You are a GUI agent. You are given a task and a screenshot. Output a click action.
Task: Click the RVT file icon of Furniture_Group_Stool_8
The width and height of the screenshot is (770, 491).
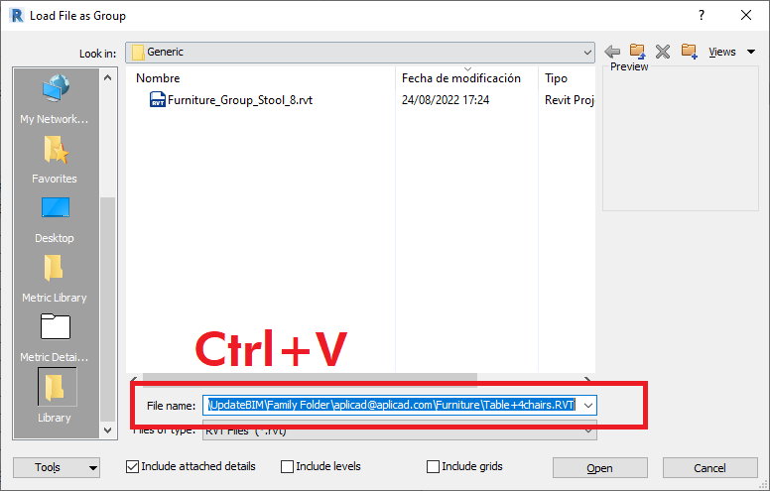click(157, 99)
